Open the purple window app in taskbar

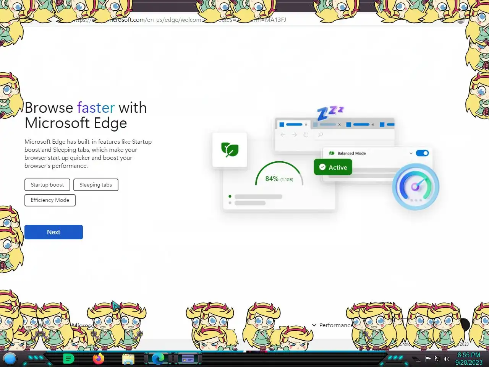[x=188, y=359]
